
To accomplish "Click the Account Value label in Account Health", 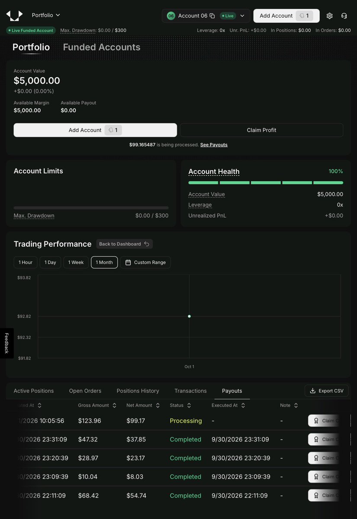I will point(206,194).
